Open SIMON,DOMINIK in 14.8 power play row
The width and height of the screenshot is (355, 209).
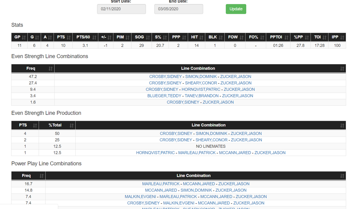pos(196,190)
